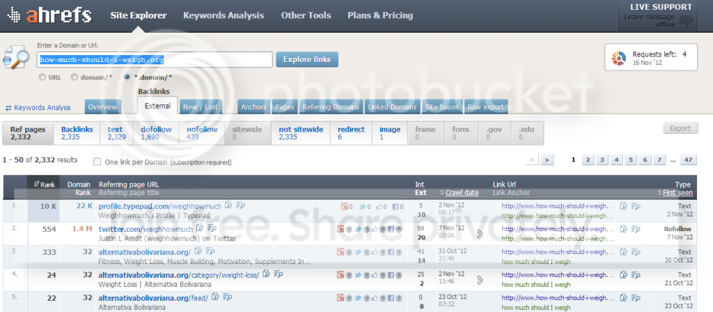Switch to the New / Lost tab
The image size is (713, 312).
(x=201, y=107)
